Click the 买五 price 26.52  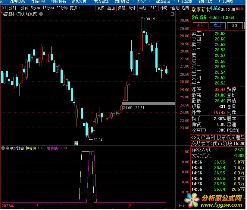tap(221, 83)
